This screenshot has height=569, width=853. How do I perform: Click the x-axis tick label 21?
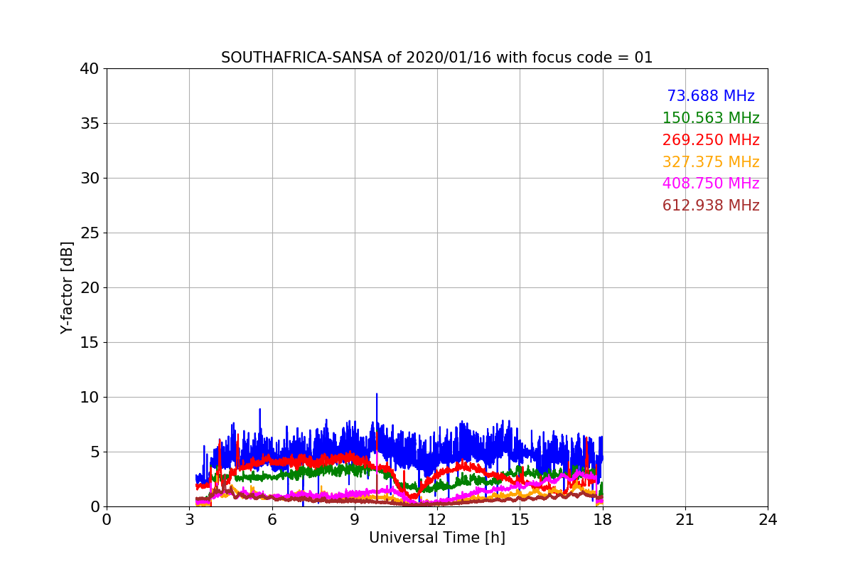[x=685, y=520]
